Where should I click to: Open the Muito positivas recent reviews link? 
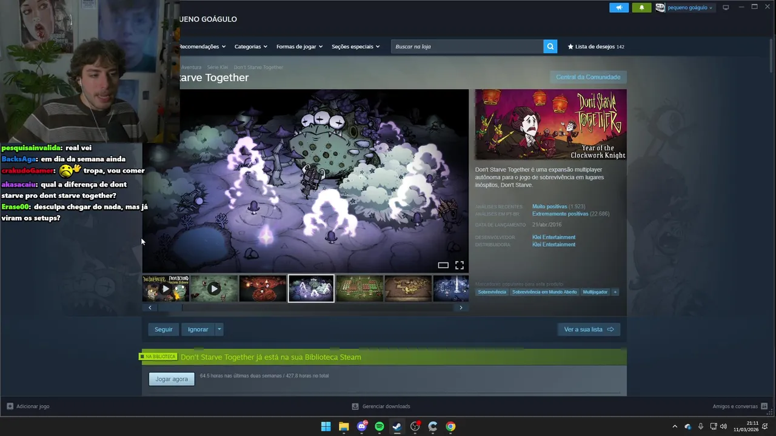[549, 206]
